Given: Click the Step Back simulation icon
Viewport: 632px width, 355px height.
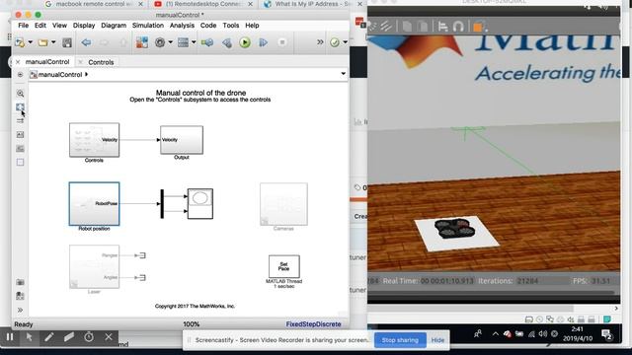Looking at the screenshot, I should click(227, 42).
